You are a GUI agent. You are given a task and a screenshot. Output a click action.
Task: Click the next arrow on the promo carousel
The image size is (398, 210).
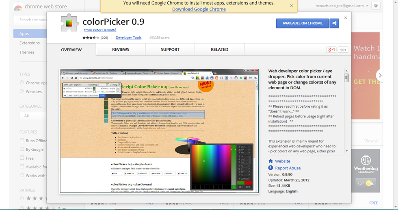(x=380, y=76)
